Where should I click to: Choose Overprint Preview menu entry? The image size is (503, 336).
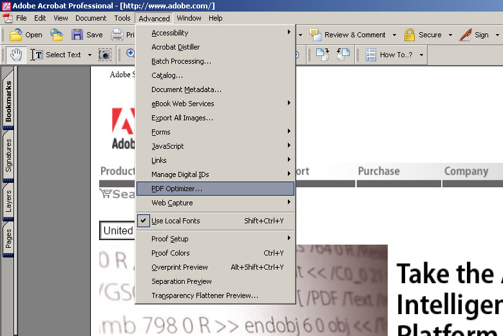215,267
